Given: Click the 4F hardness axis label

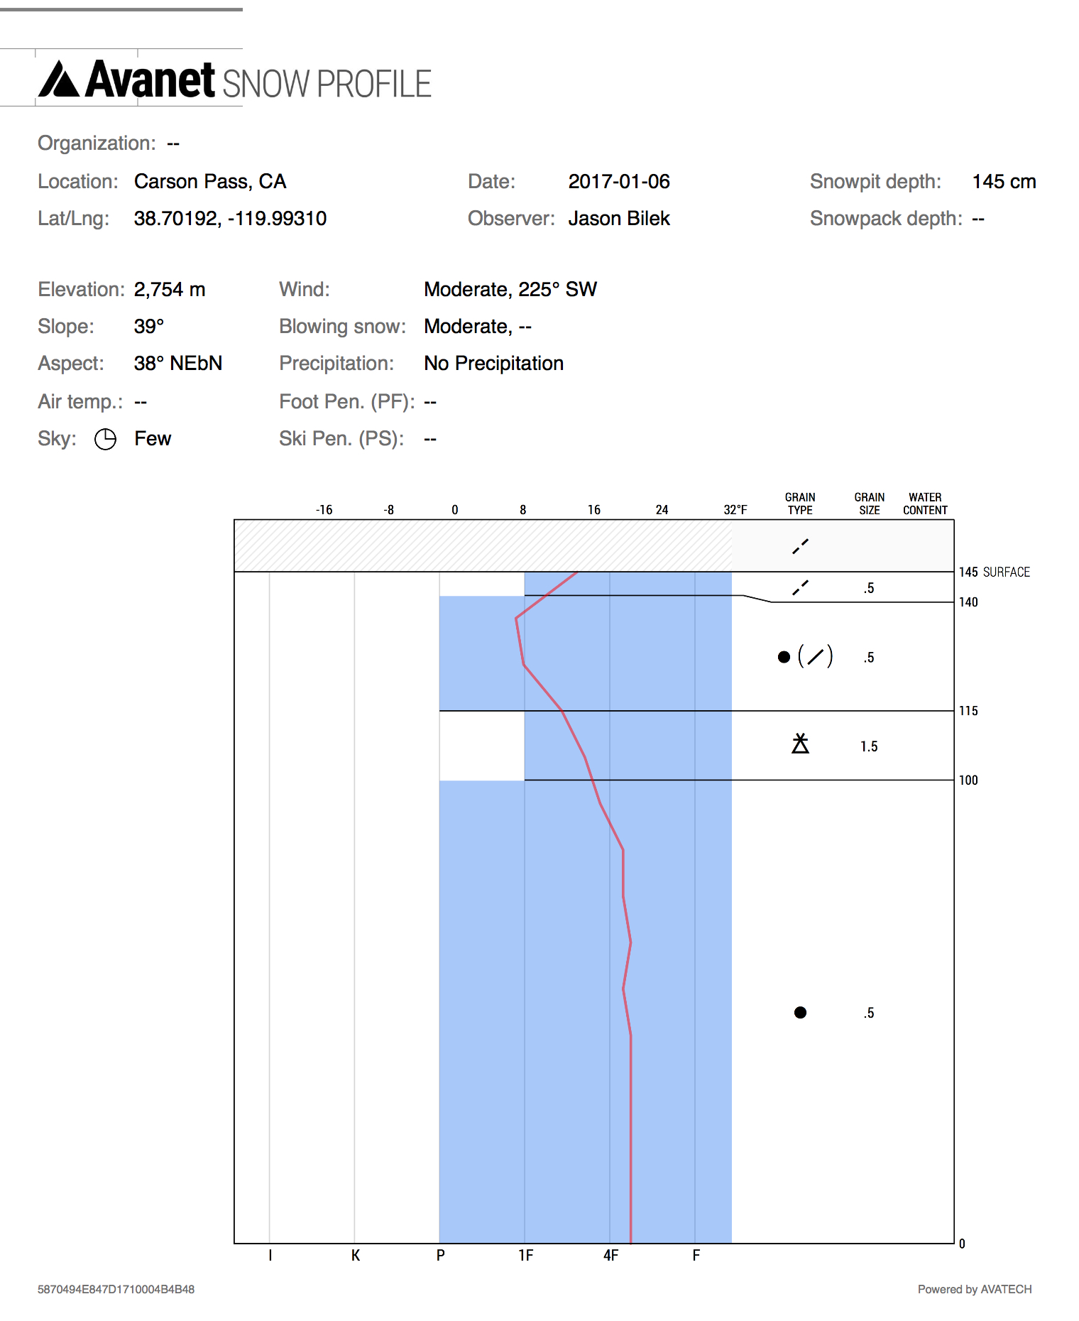Looking at the screenshot, I should point(610,1256).
